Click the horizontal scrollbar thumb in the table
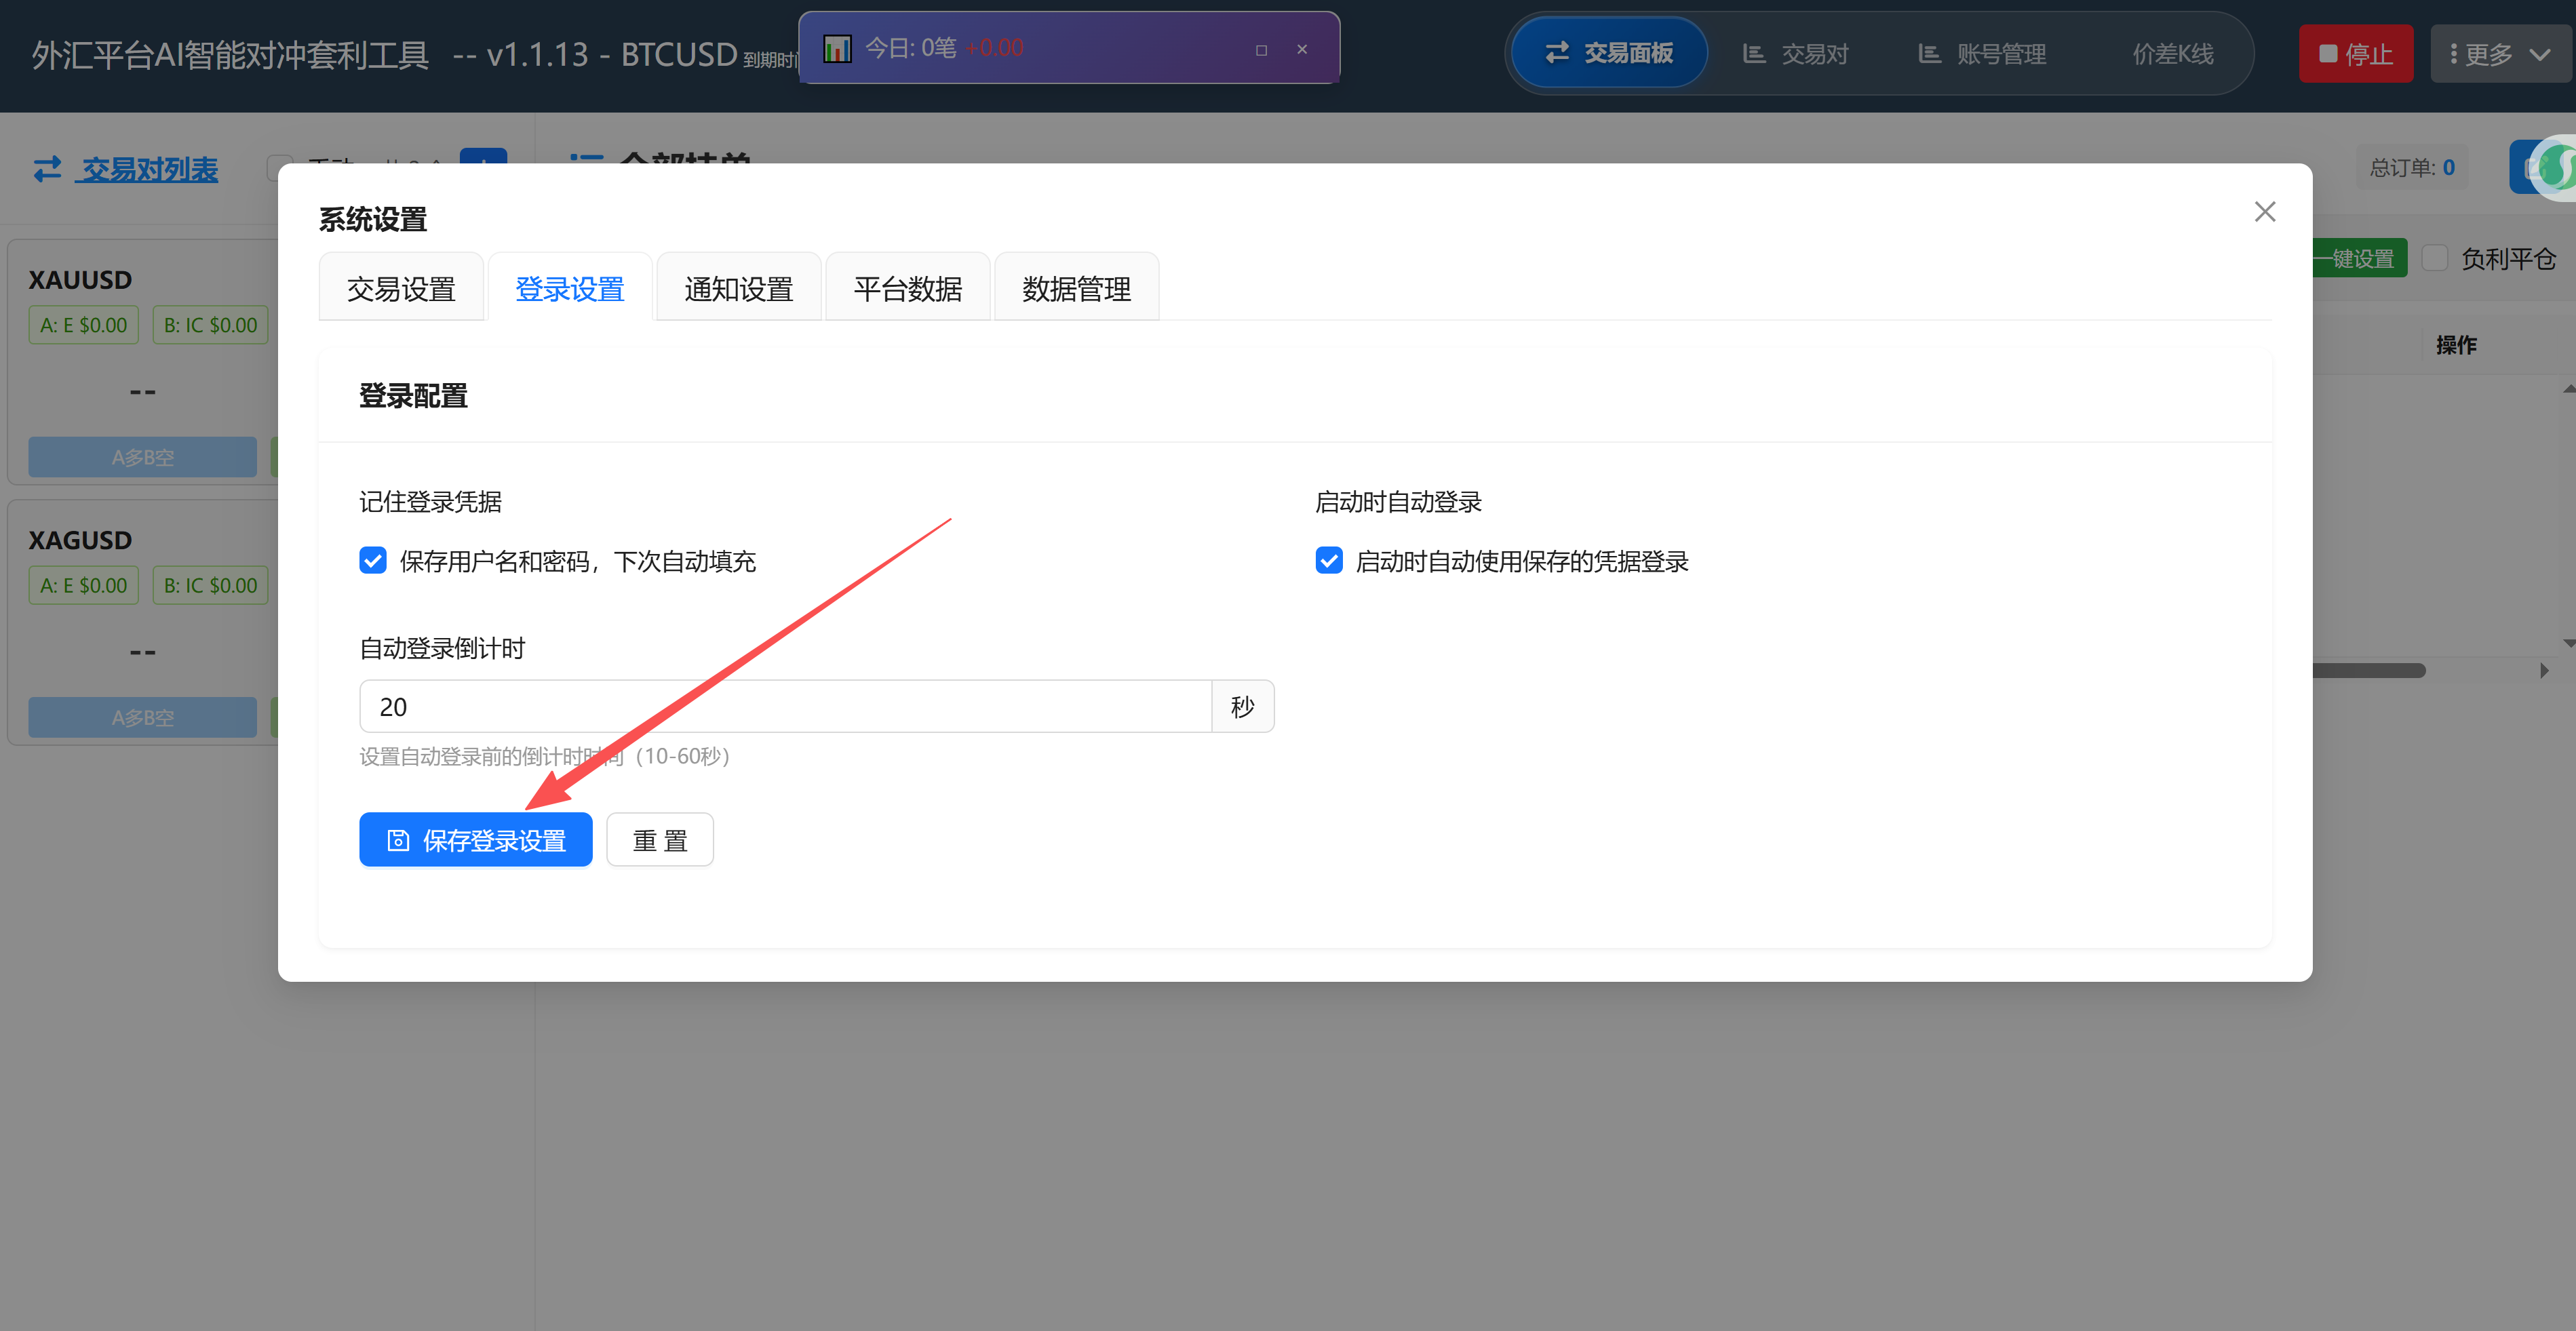 tap(2370, 670)
